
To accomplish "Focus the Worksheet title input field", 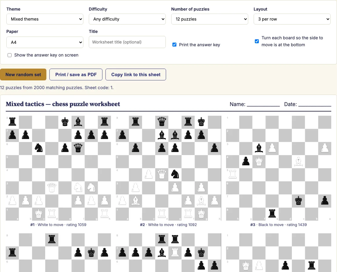I will tap(127, 42).
